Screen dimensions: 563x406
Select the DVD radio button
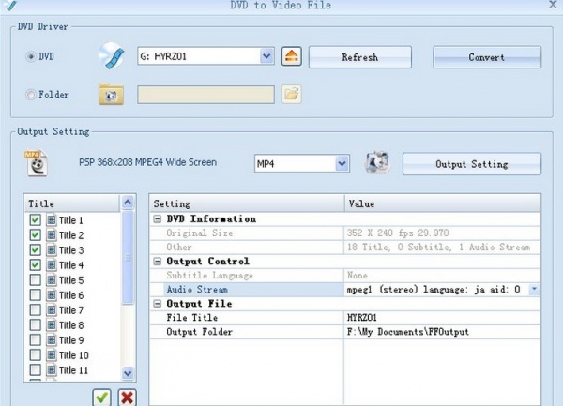coord(31,57)
